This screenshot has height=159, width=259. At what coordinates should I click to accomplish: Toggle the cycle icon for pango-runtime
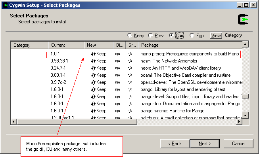[93, 111]
